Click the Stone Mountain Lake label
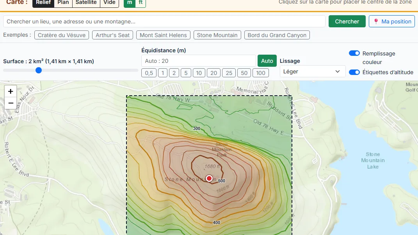 coord(373,160)
